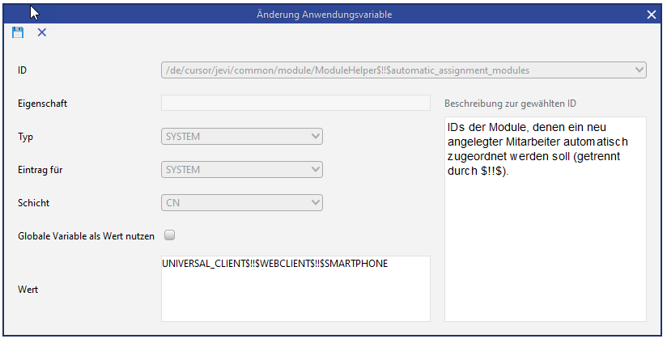Viewport: 667px width, 343px height.
Task: Click the "Wert" field label
Action: click(27, 288)
